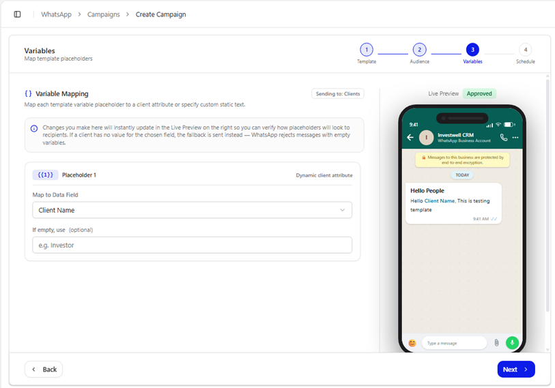Open the Client Name data field dropdown

(193, 210)
